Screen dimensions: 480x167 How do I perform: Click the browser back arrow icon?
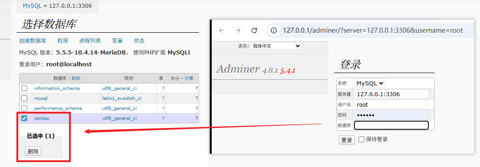pyautogui.click(x=222, y=30)
